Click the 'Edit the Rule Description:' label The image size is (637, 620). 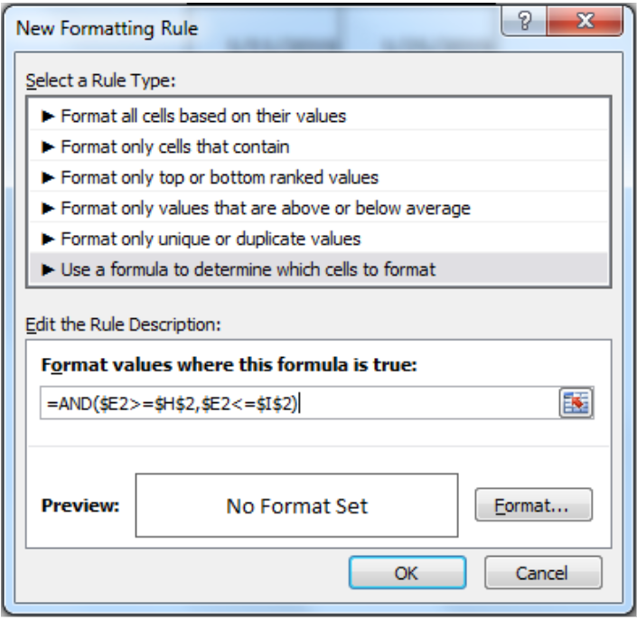pyautogui.click(x=124, y=324)
